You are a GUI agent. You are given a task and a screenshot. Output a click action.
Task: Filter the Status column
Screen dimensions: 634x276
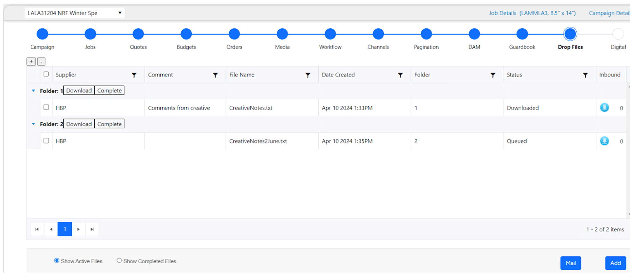pyautogui.click(x=585, y=75)
